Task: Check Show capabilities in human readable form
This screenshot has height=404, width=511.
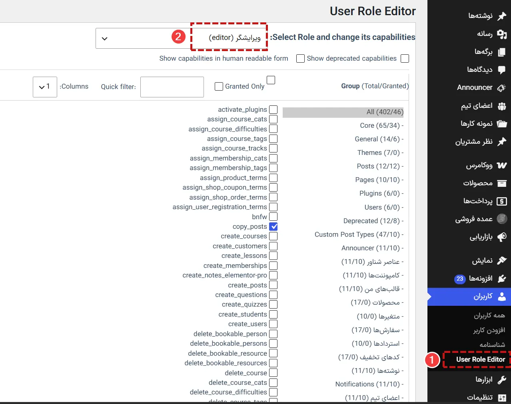Action: 300,58
